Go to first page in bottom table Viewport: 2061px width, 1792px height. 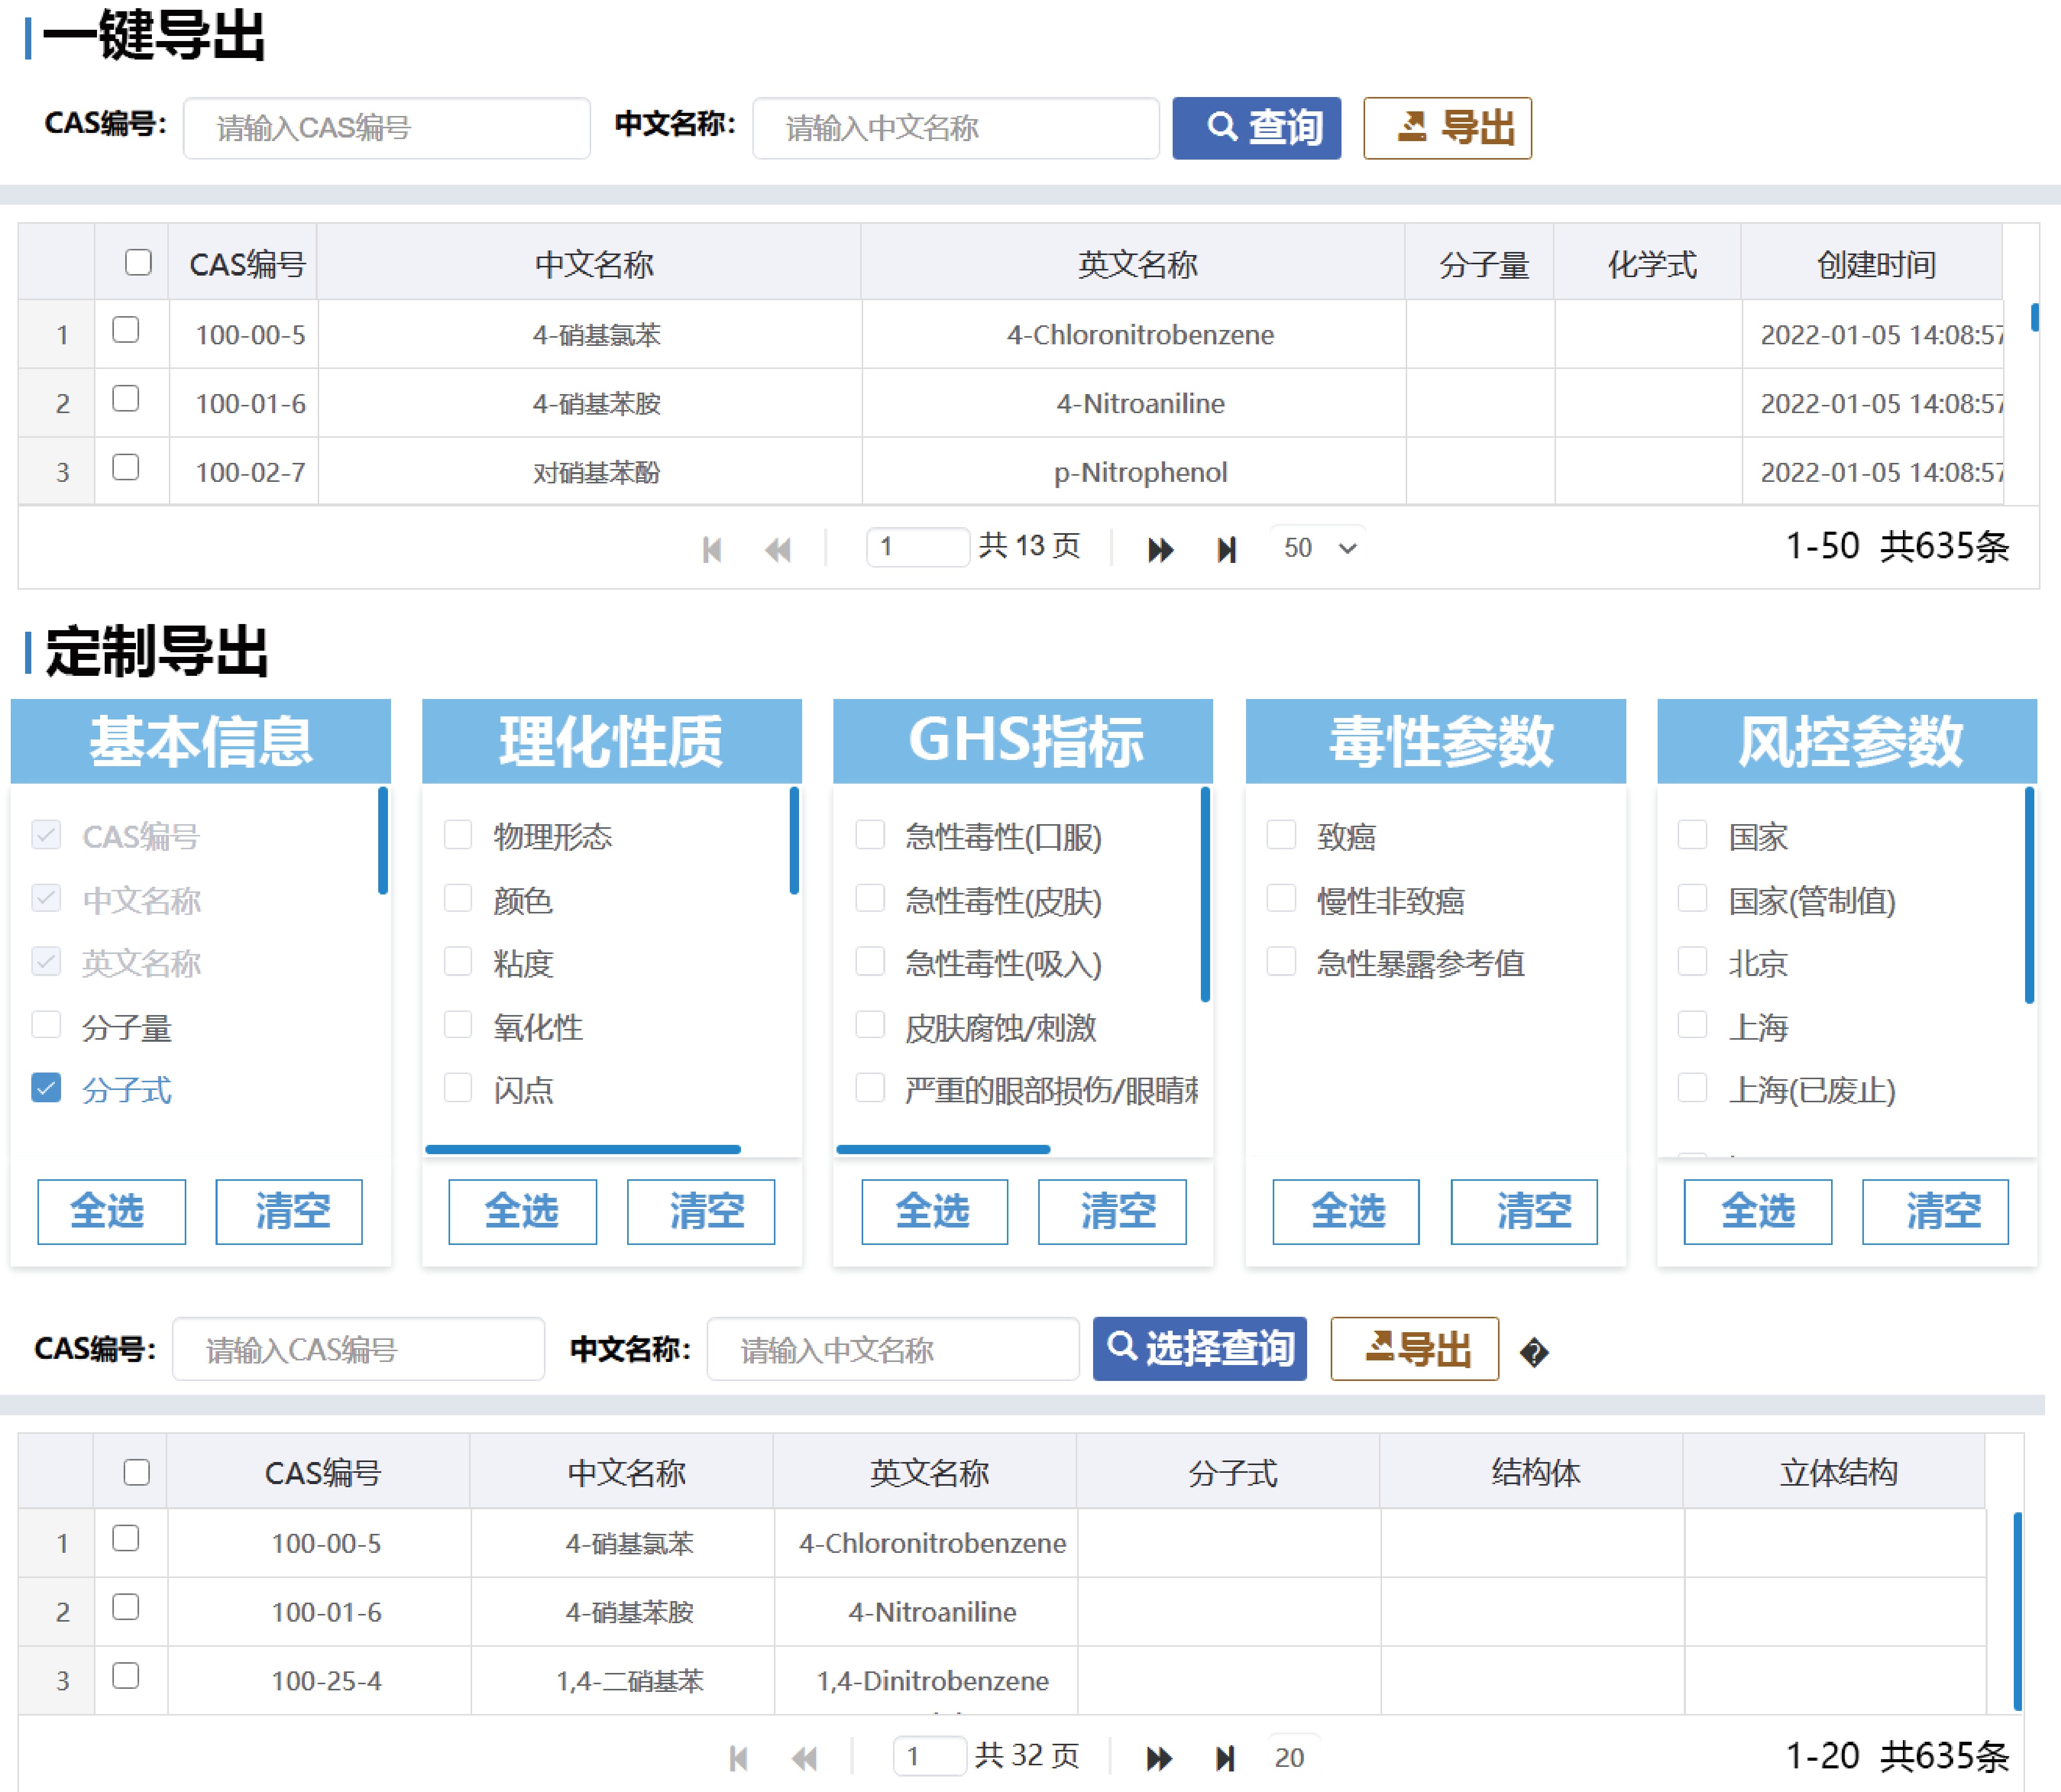738,1758
